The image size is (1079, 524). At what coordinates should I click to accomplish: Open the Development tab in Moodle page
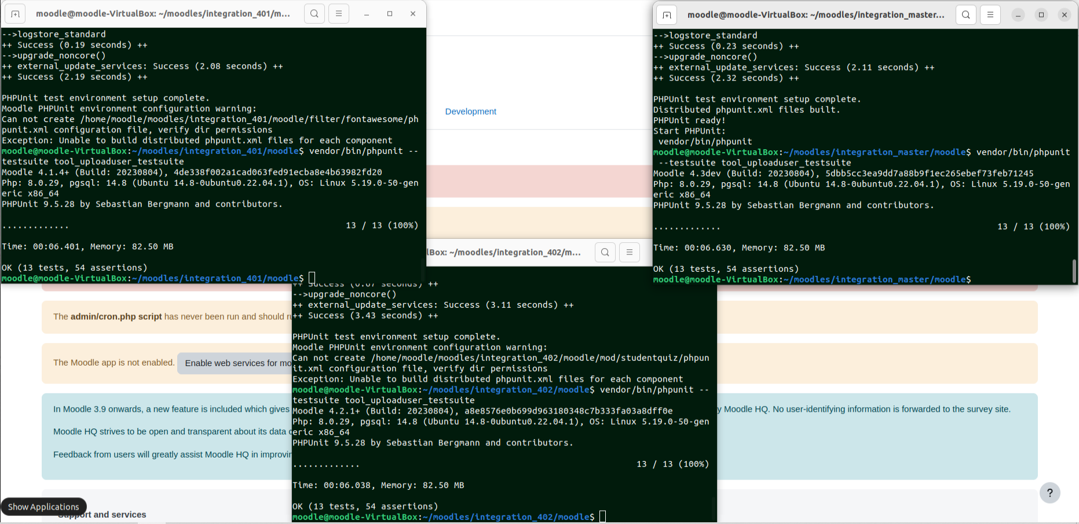click(470, 112)
